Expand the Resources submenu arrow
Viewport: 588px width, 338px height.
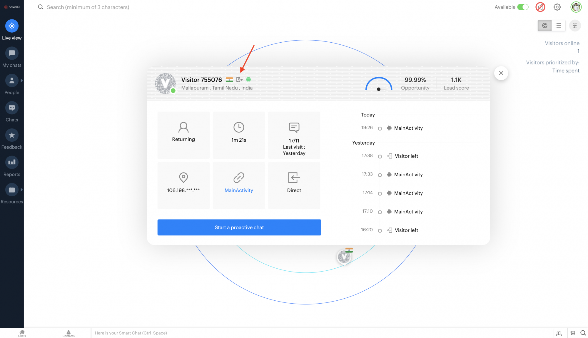(x=21, y=190)
